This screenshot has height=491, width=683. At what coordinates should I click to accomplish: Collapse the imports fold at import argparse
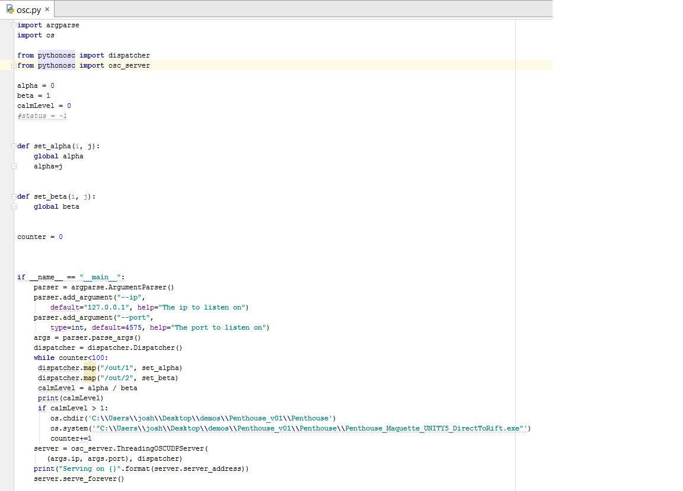pos(14,25)
